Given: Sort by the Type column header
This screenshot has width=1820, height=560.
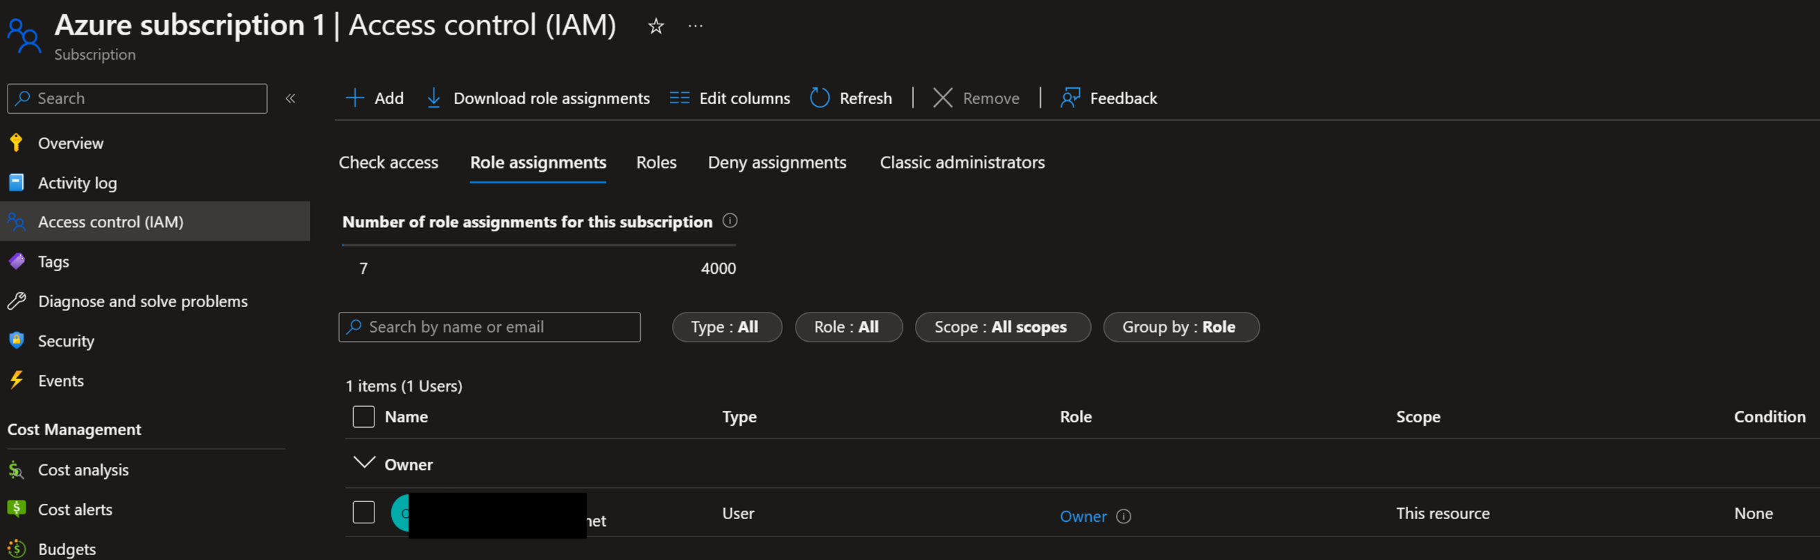Looking at the screenshot, I should click(739, 417).
